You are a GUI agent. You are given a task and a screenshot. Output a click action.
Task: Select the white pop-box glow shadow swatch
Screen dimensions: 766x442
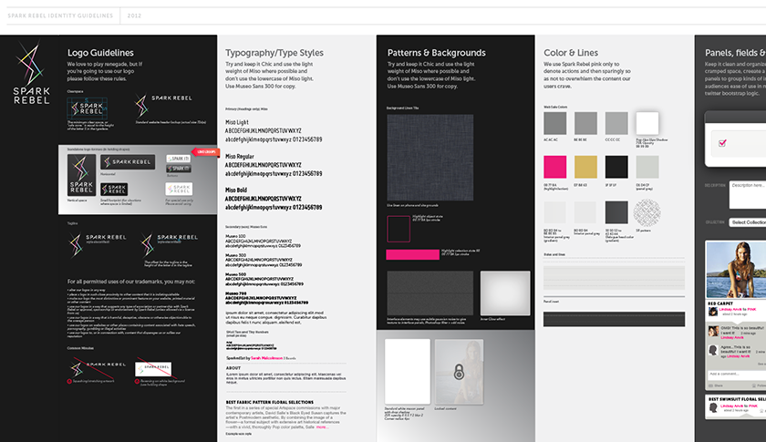pyautogui.click(x=647, y=123)
